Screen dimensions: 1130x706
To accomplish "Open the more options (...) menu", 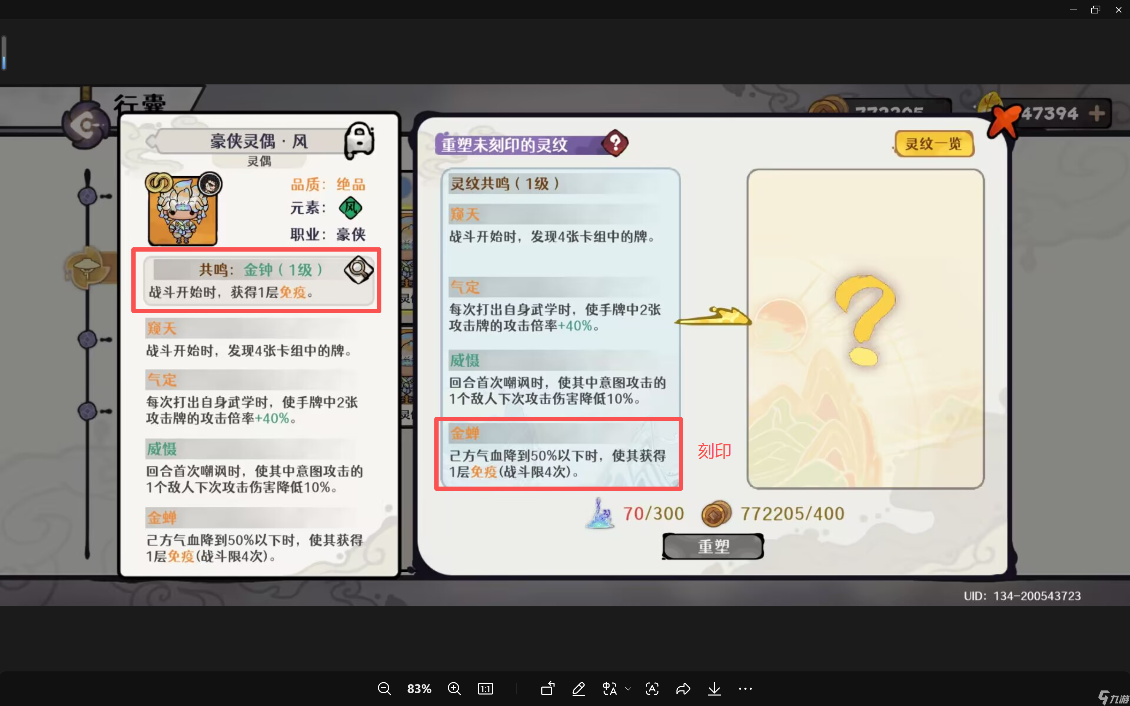I will click(745, 689).
